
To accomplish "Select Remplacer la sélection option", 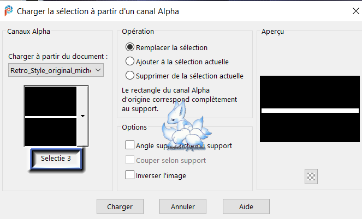I will (130, 47).
